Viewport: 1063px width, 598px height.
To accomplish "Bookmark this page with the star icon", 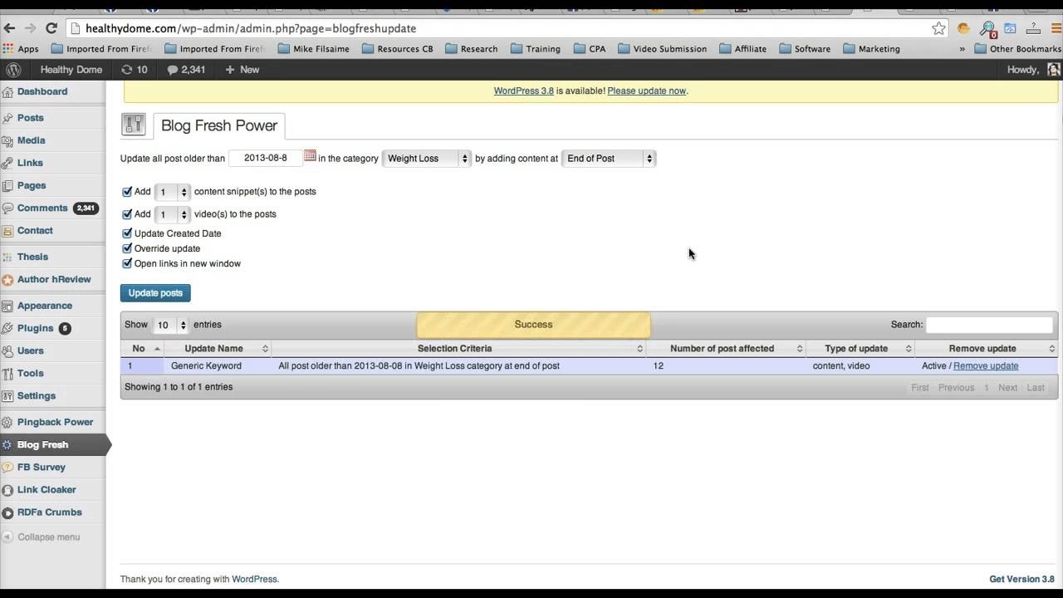I will click(938, 28).
